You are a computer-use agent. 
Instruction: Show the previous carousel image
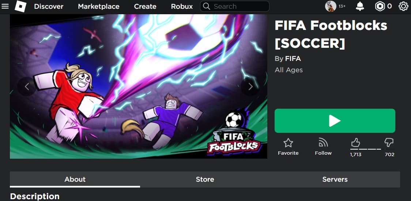coord(27,86)
